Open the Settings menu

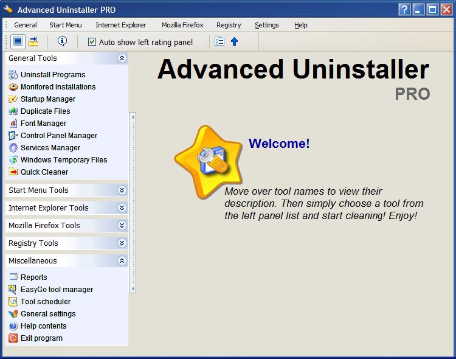[x=266, y=25]
